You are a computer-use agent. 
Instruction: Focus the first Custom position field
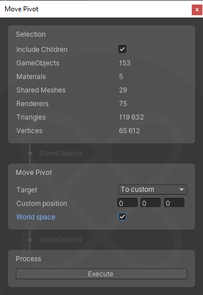tap(127, 202)
